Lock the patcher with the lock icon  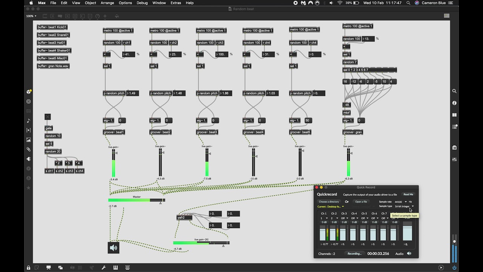pos(29,267)
